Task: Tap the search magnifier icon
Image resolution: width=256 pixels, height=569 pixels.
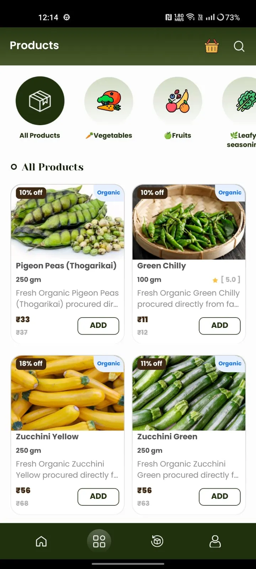Action: 239,46
